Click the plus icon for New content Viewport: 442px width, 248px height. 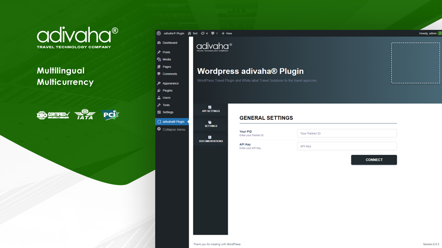223,33
